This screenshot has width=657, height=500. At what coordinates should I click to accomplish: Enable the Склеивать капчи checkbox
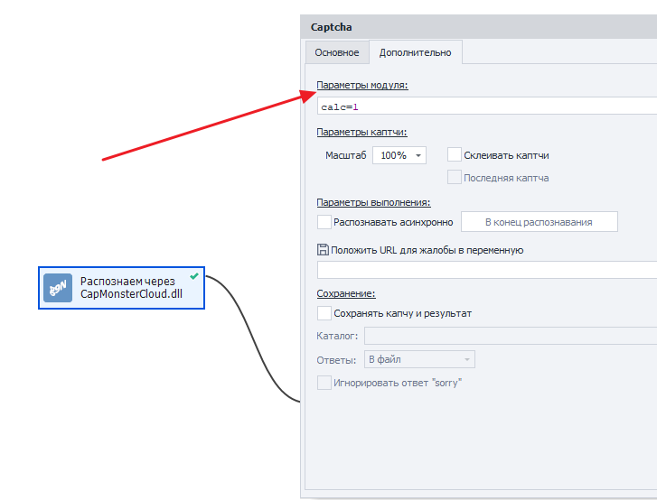tap(455, 154)
